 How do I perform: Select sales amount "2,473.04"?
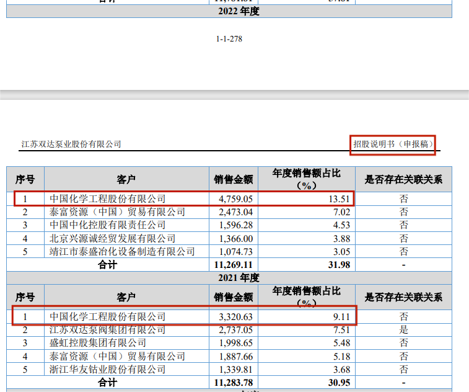coord(235,212)
